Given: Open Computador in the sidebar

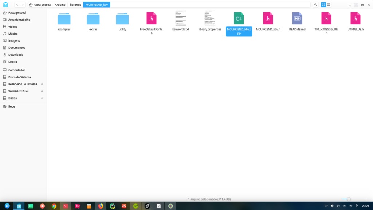Looking at the screenshot, I should pos(23,70).
